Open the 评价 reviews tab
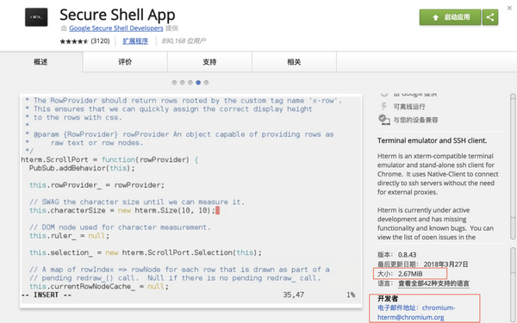 pos(125,62)
